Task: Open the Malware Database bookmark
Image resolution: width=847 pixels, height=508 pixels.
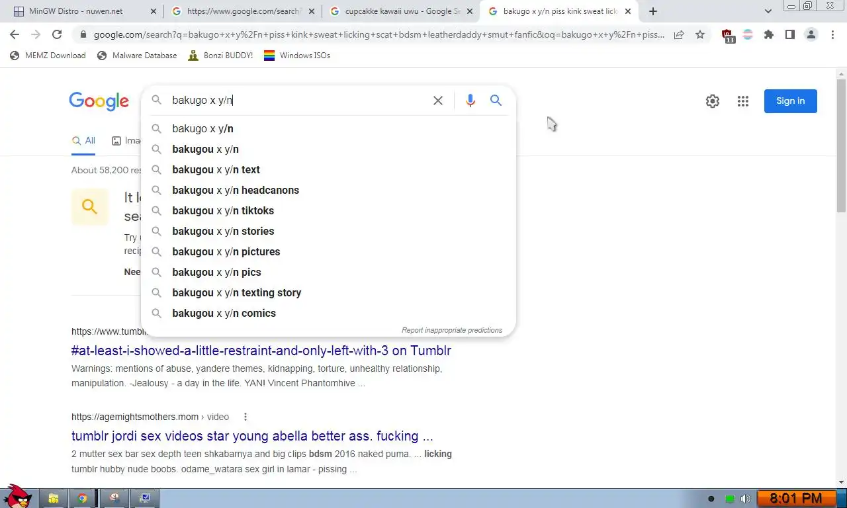Action: point(137,56)
